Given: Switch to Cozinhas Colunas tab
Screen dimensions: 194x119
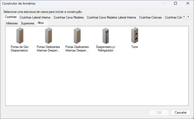Looking at the screenshot, I should click(x=150, y=17).
